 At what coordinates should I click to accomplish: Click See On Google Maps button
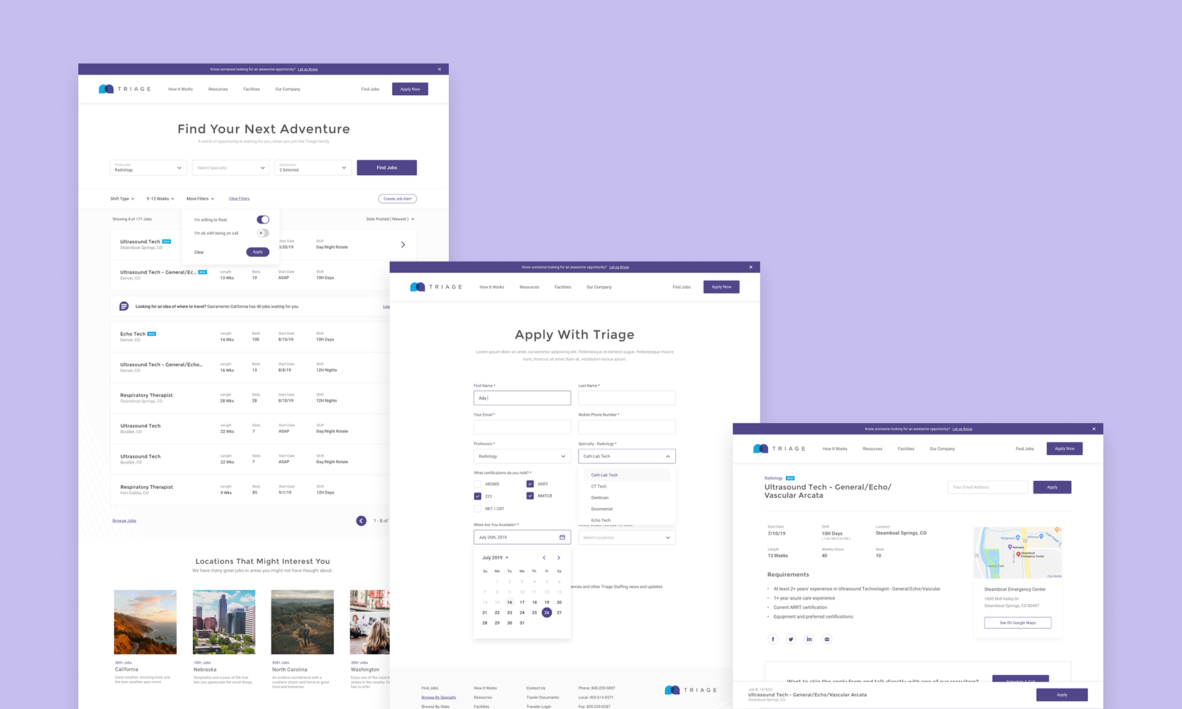pos(1017,623)
